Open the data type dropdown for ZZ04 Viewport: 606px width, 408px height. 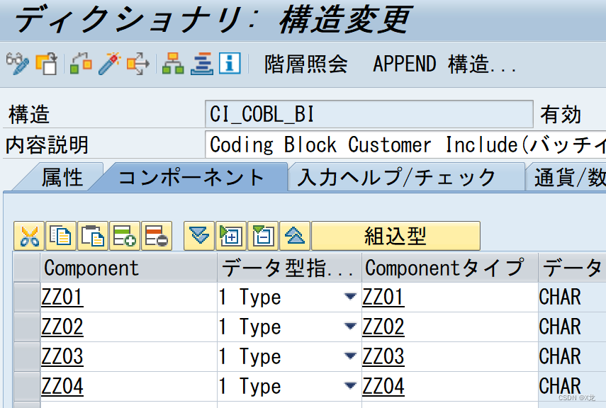[x=350, y=386]
